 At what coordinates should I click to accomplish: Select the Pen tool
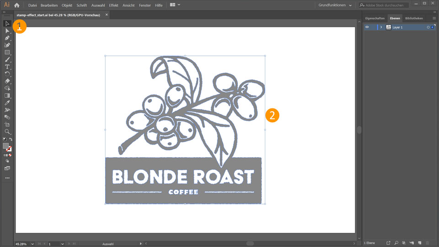coord(7,38)
